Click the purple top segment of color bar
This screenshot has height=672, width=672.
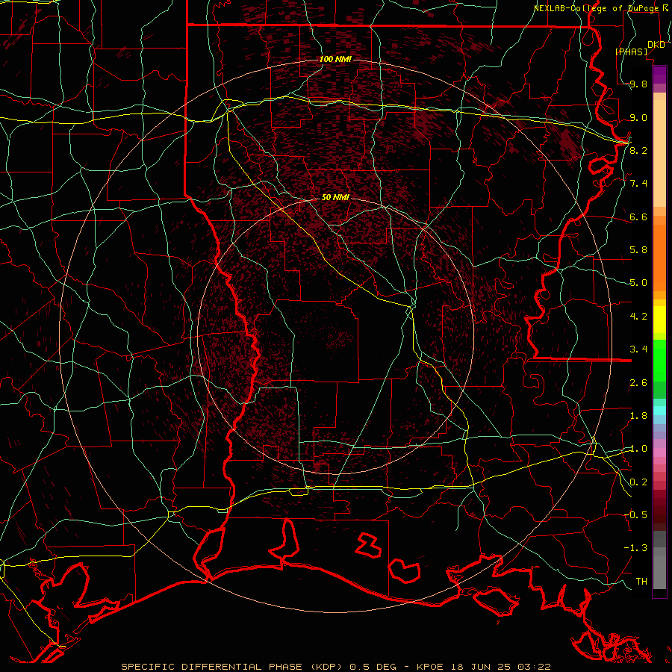(x=659, y=75)
